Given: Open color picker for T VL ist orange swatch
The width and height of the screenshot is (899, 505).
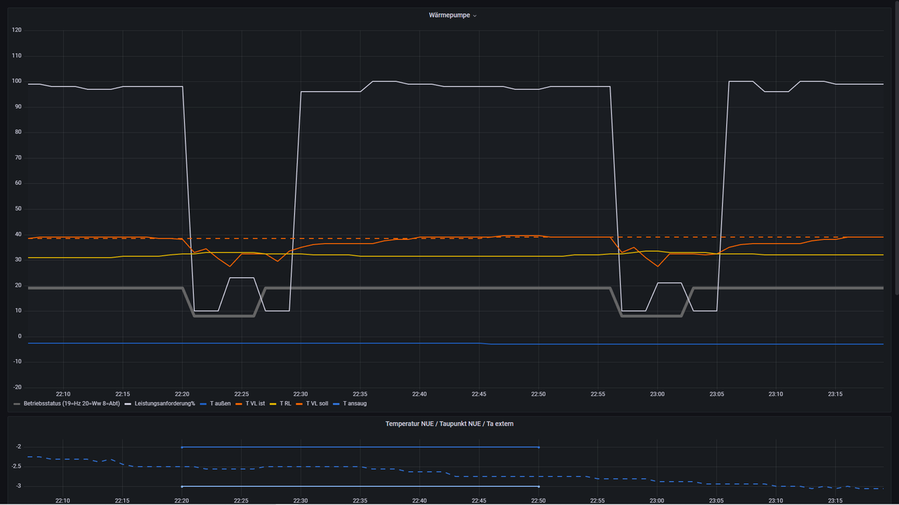Looking at the screenshot, I should (x=239, y=404).
